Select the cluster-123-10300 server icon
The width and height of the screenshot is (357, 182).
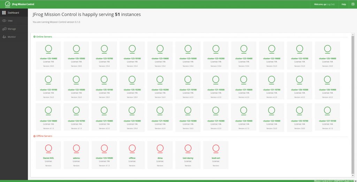click(132, 111)
